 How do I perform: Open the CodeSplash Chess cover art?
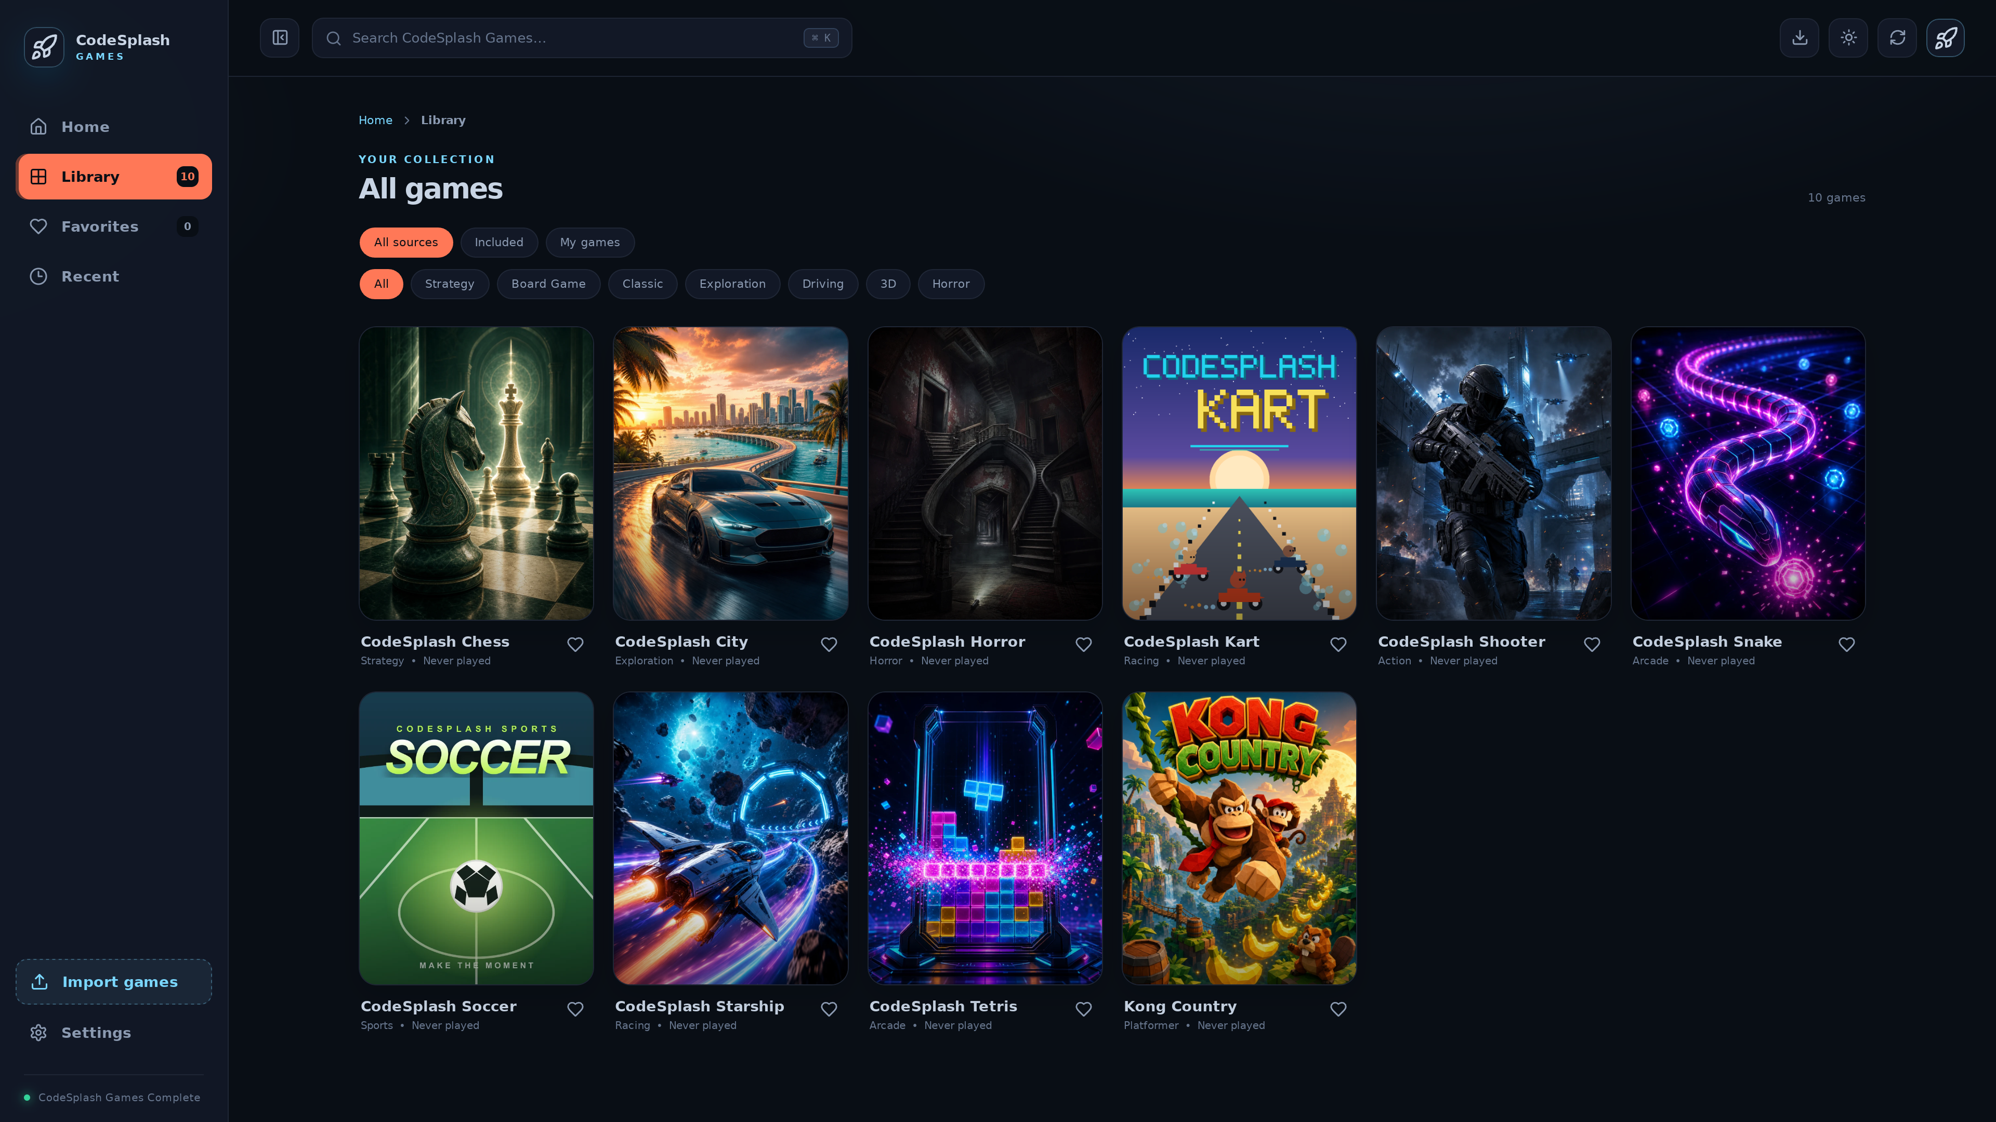[477, 473]
